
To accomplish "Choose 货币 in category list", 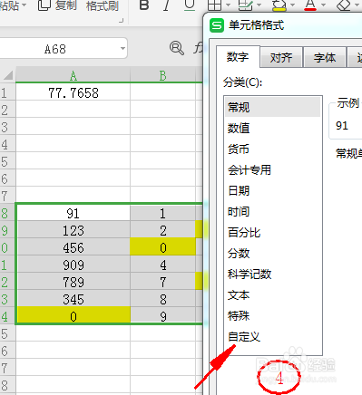I will click(272, 149).
